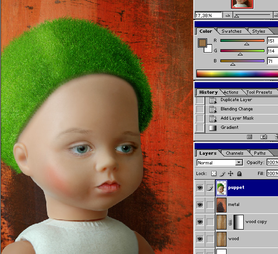Click the puppet layer thumbnail
The width and height of the screenshot is (278, 254).
221,187
